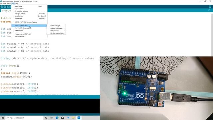Expand Port "COM7" submenu entry

pos(29,28)
